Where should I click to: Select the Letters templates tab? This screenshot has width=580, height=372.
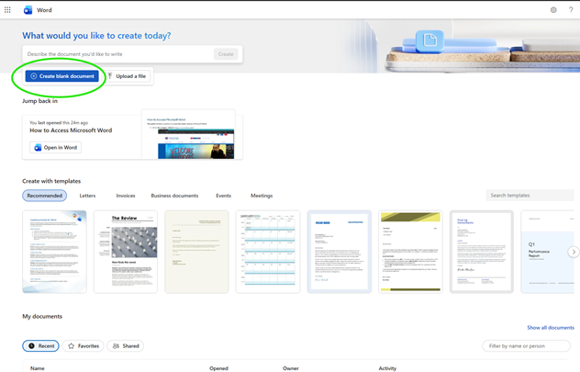(87, 196)
